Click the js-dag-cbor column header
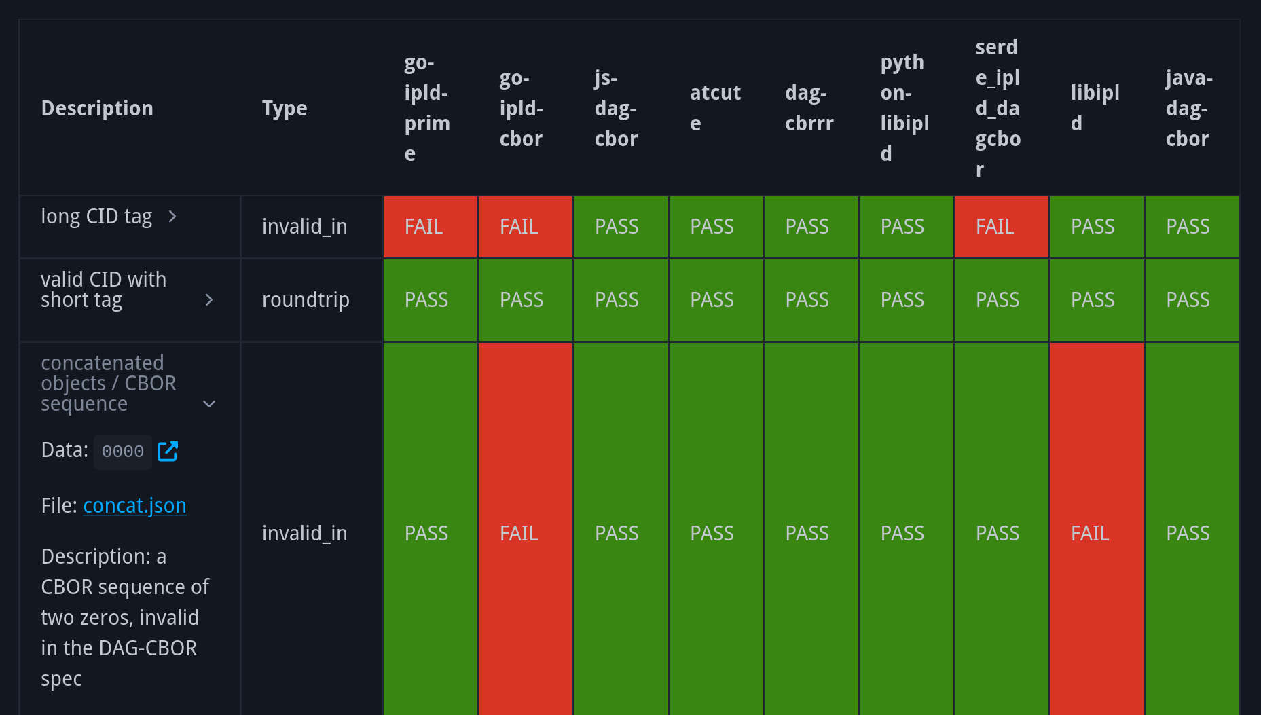Screen dimensions: 1261x715 [x=615, y=107]
